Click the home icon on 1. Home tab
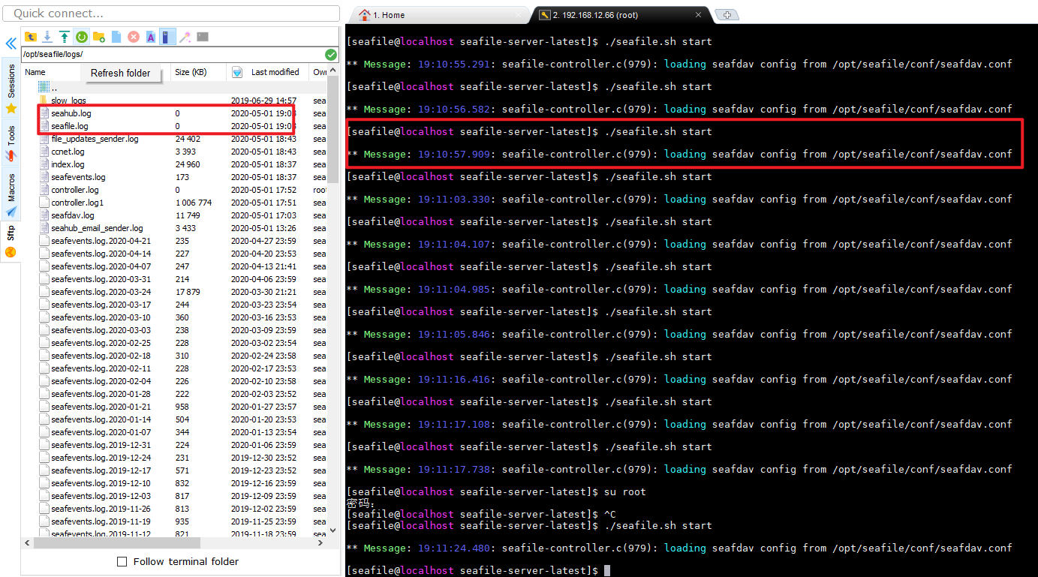Image resolution: width=1038 pixels, height=577 pixels. (365, 15)
